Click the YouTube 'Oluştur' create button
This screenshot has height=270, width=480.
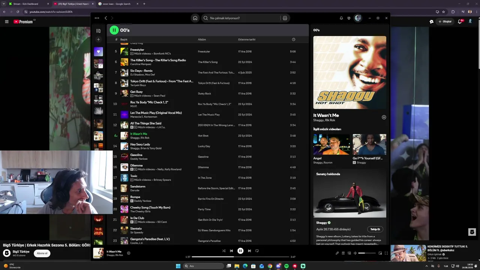[445, 22]
